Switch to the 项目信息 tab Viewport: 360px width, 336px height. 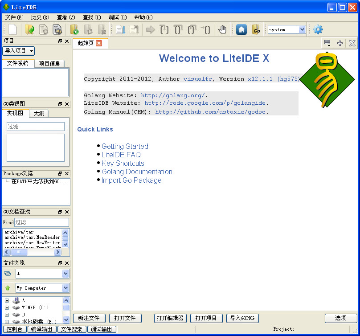[49, 63]
